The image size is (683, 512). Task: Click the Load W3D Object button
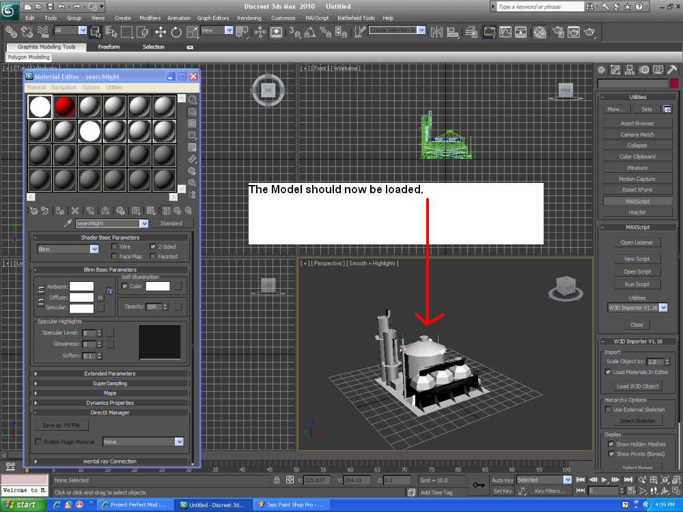pos(638,386)
